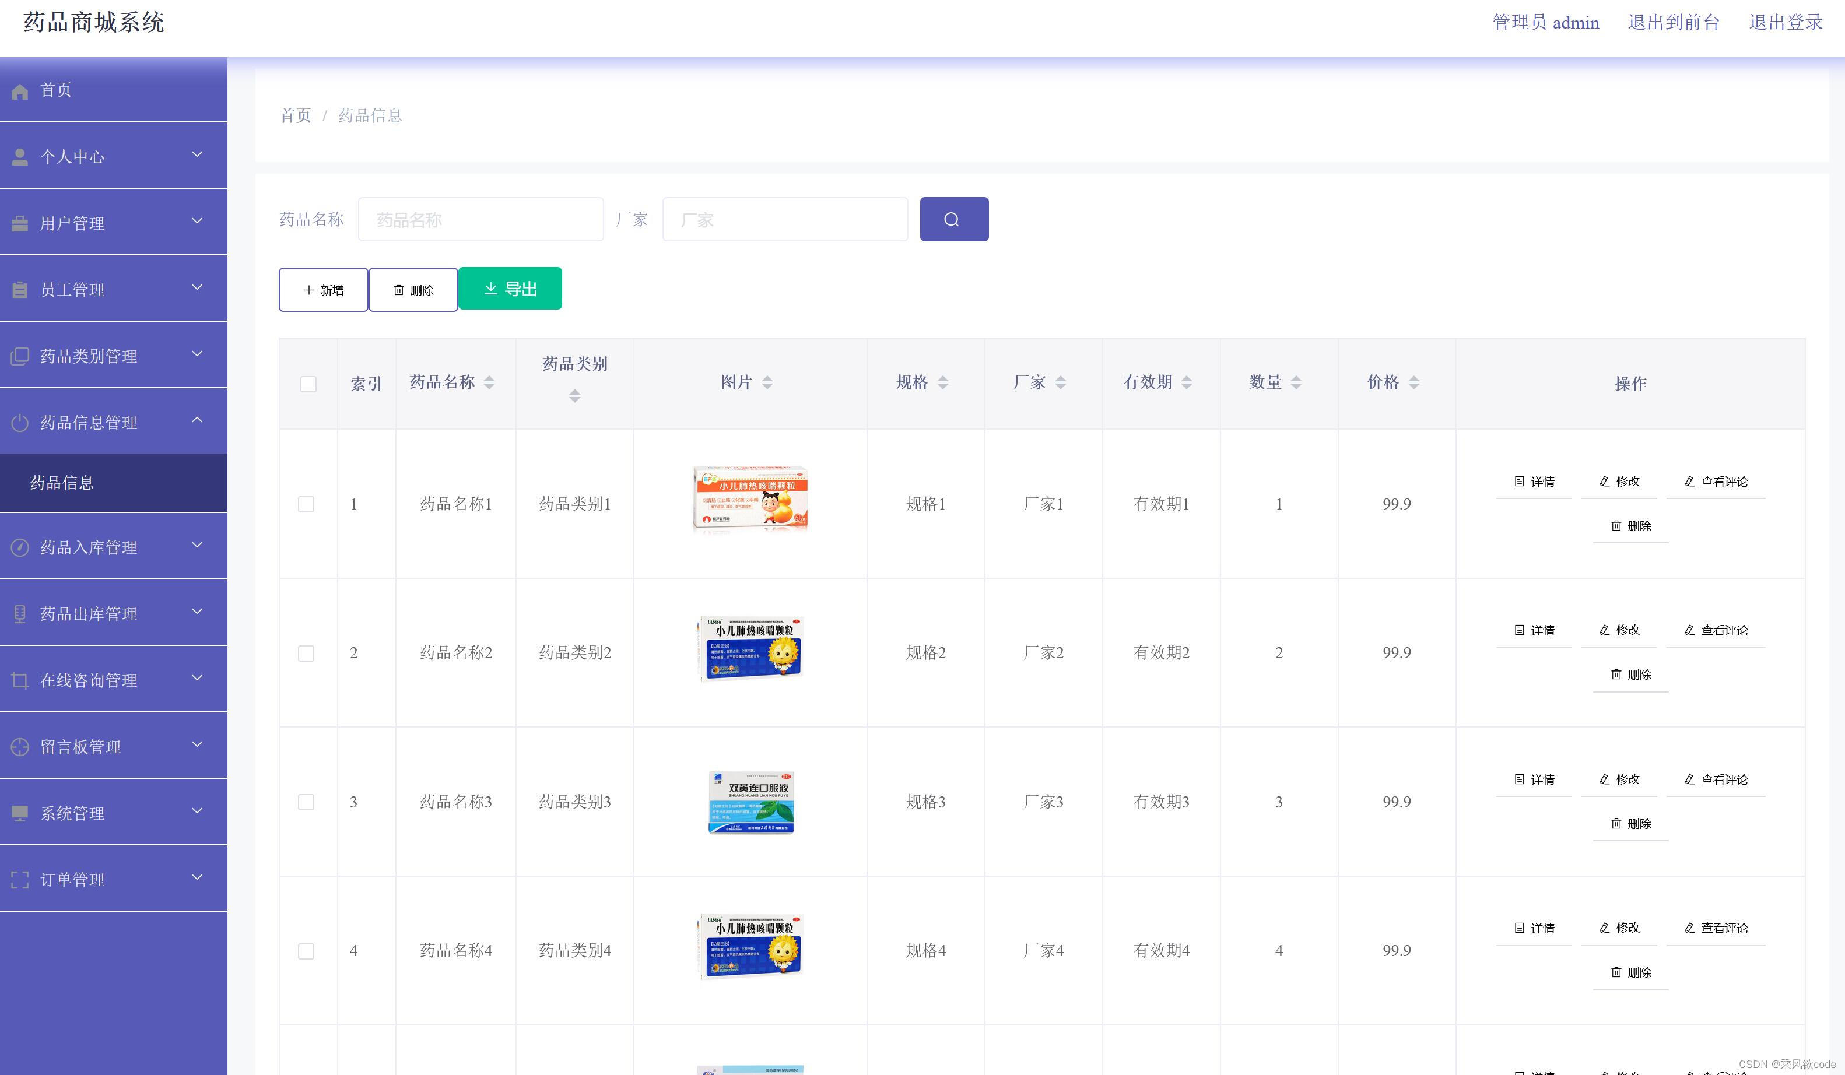
Task: Click the magnifier search button
Action: point(953,218)
